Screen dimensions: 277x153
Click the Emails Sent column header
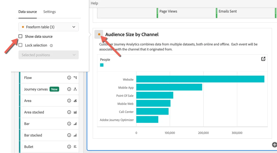click(228, 11)
